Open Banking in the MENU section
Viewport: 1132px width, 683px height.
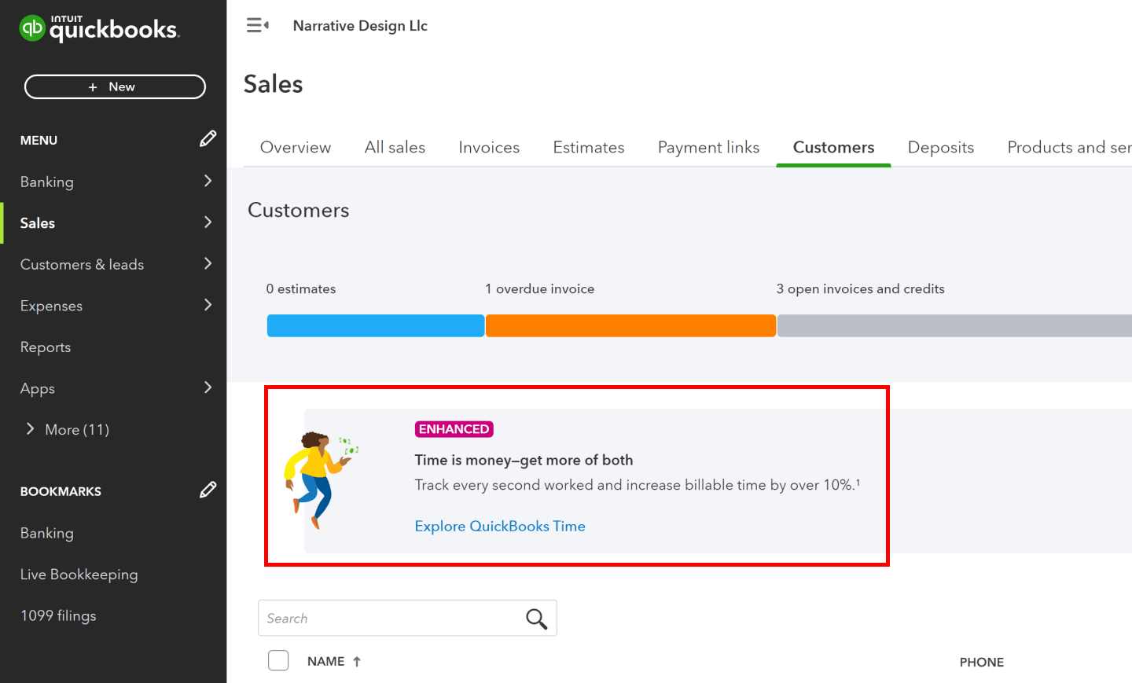pyautogui.click(x=46, y=182)
